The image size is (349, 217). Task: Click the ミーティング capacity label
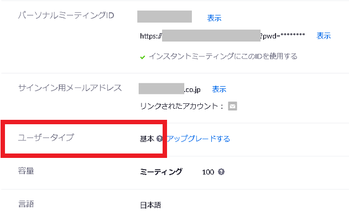161,172
